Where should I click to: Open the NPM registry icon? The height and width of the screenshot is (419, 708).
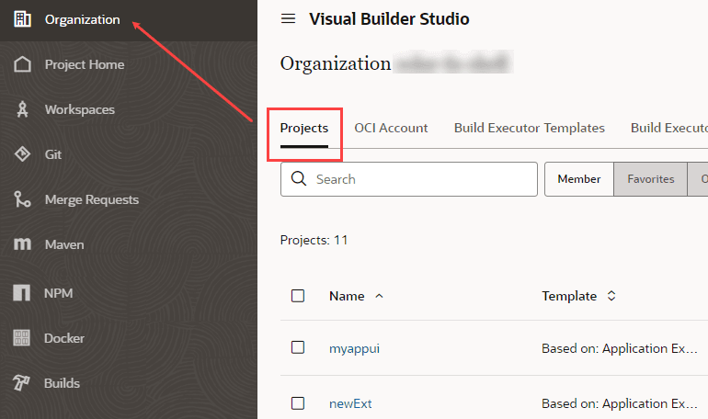pyautogui.click(x=22, y=293)
